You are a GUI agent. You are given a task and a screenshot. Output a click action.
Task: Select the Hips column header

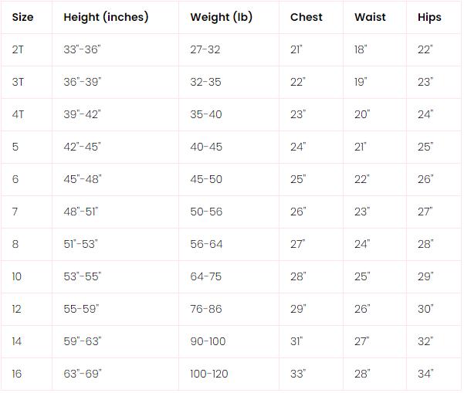pyautogui.click(x=429, y=17)
